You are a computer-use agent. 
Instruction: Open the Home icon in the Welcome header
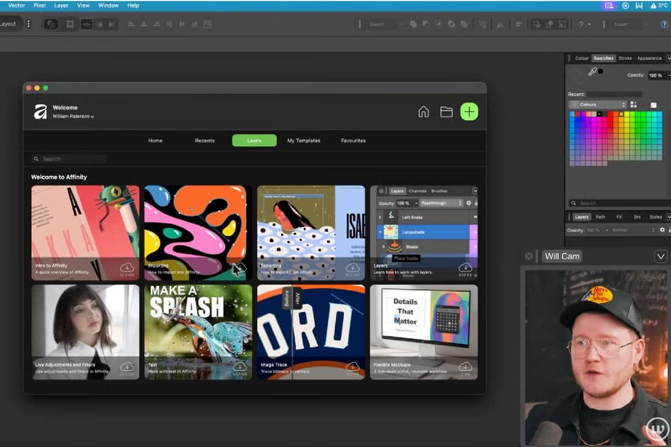(x=424, y=112)
